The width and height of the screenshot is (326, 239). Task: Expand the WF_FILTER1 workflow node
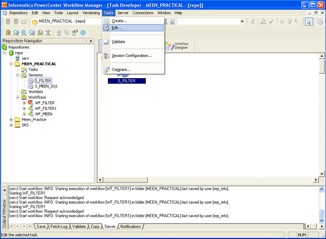pyautogui.click(x=24, y=109)
